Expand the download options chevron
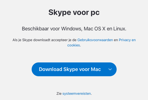This screenshot has width=148, height=100. click(110, 69)
